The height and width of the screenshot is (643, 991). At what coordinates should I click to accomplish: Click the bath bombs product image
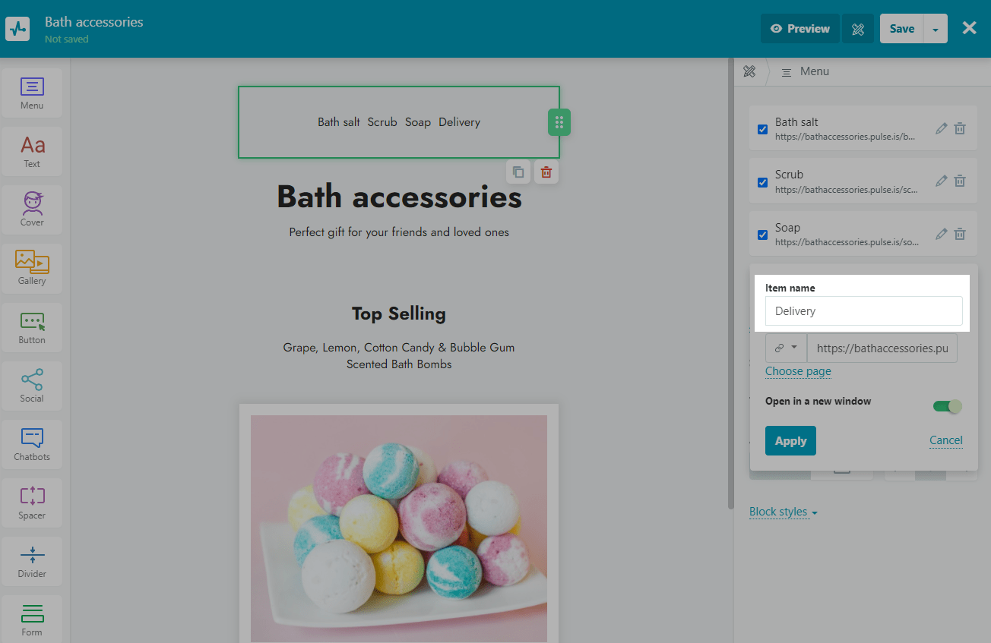pos(399,528)
